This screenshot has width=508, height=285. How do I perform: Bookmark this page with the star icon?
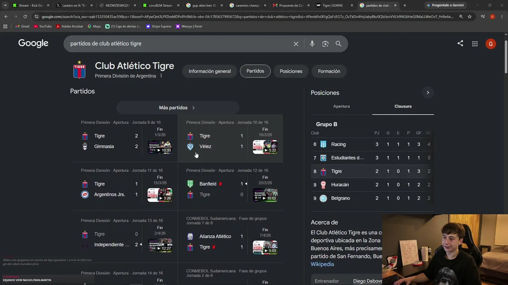tap(470, 17)
